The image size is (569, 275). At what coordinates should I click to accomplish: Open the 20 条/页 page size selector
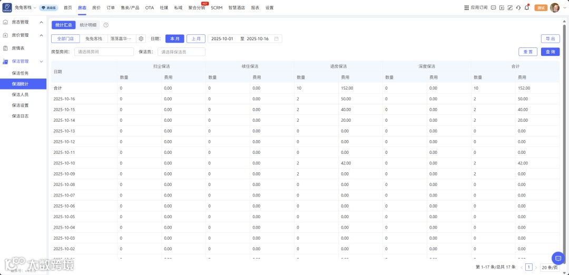pos(550,268)
